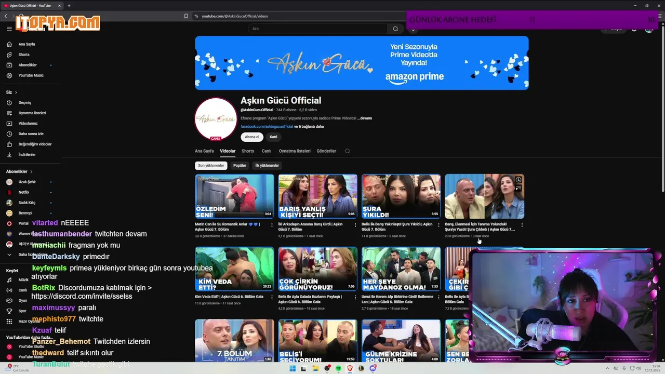Expand the Abonelikler section chevron
Screen dimensions: 665x374
[31, 171]
